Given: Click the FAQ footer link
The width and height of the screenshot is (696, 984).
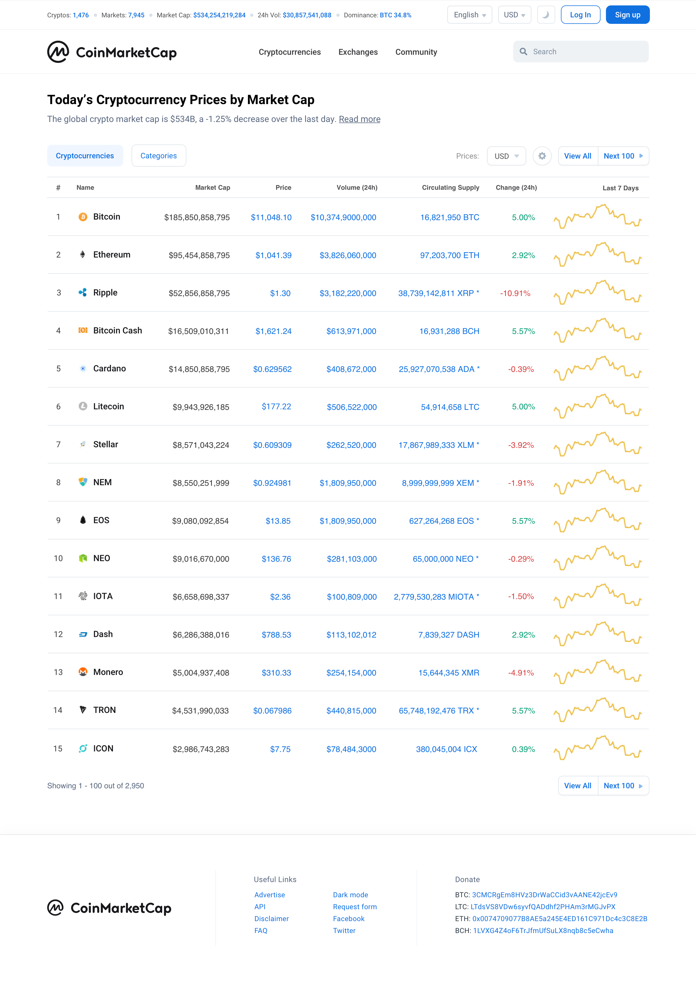Looking at the screenshot, I should click(x=261, y=931).
